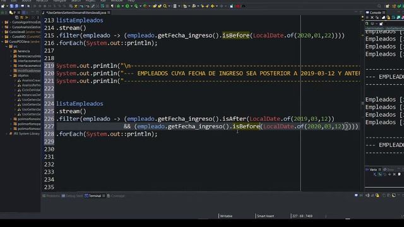Collapse the objetos package node
This screenshot has width=404, height=227.
[11, 76]
